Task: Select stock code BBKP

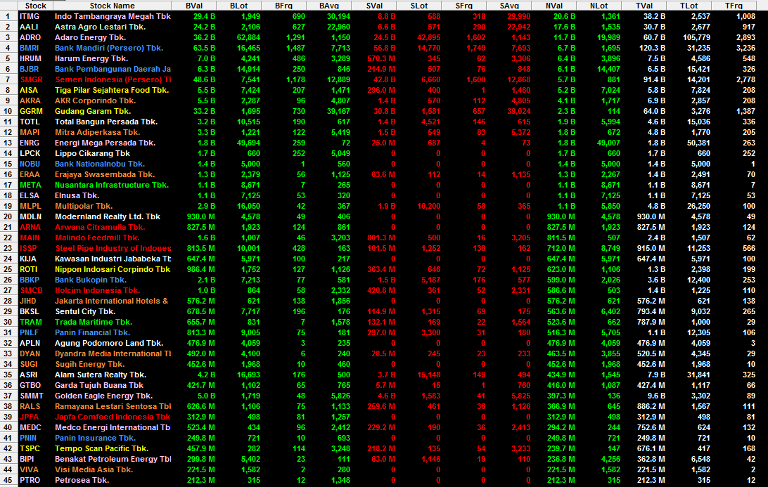Action: [30, 280]
